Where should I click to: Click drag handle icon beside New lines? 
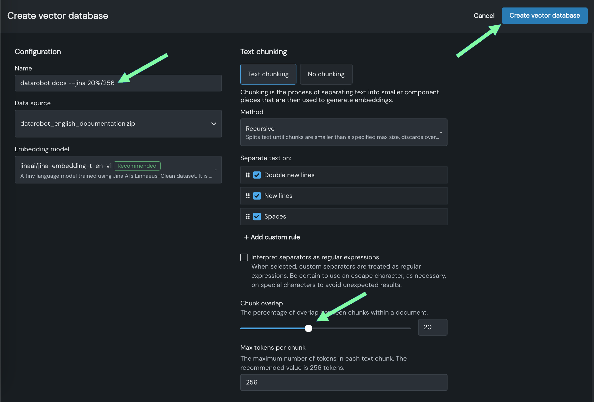pos(247,196)
